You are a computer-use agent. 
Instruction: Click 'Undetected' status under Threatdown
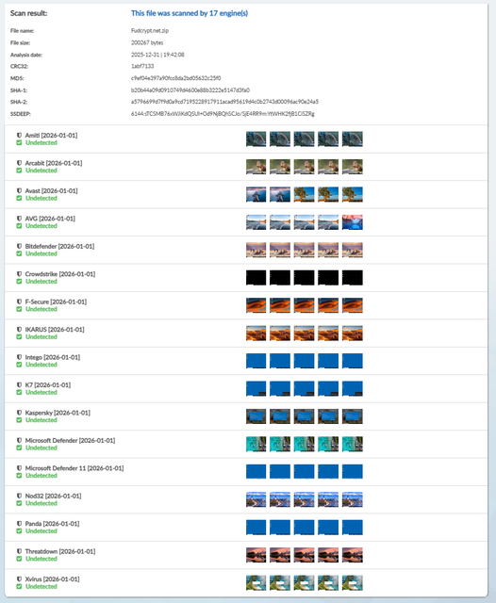41,559
